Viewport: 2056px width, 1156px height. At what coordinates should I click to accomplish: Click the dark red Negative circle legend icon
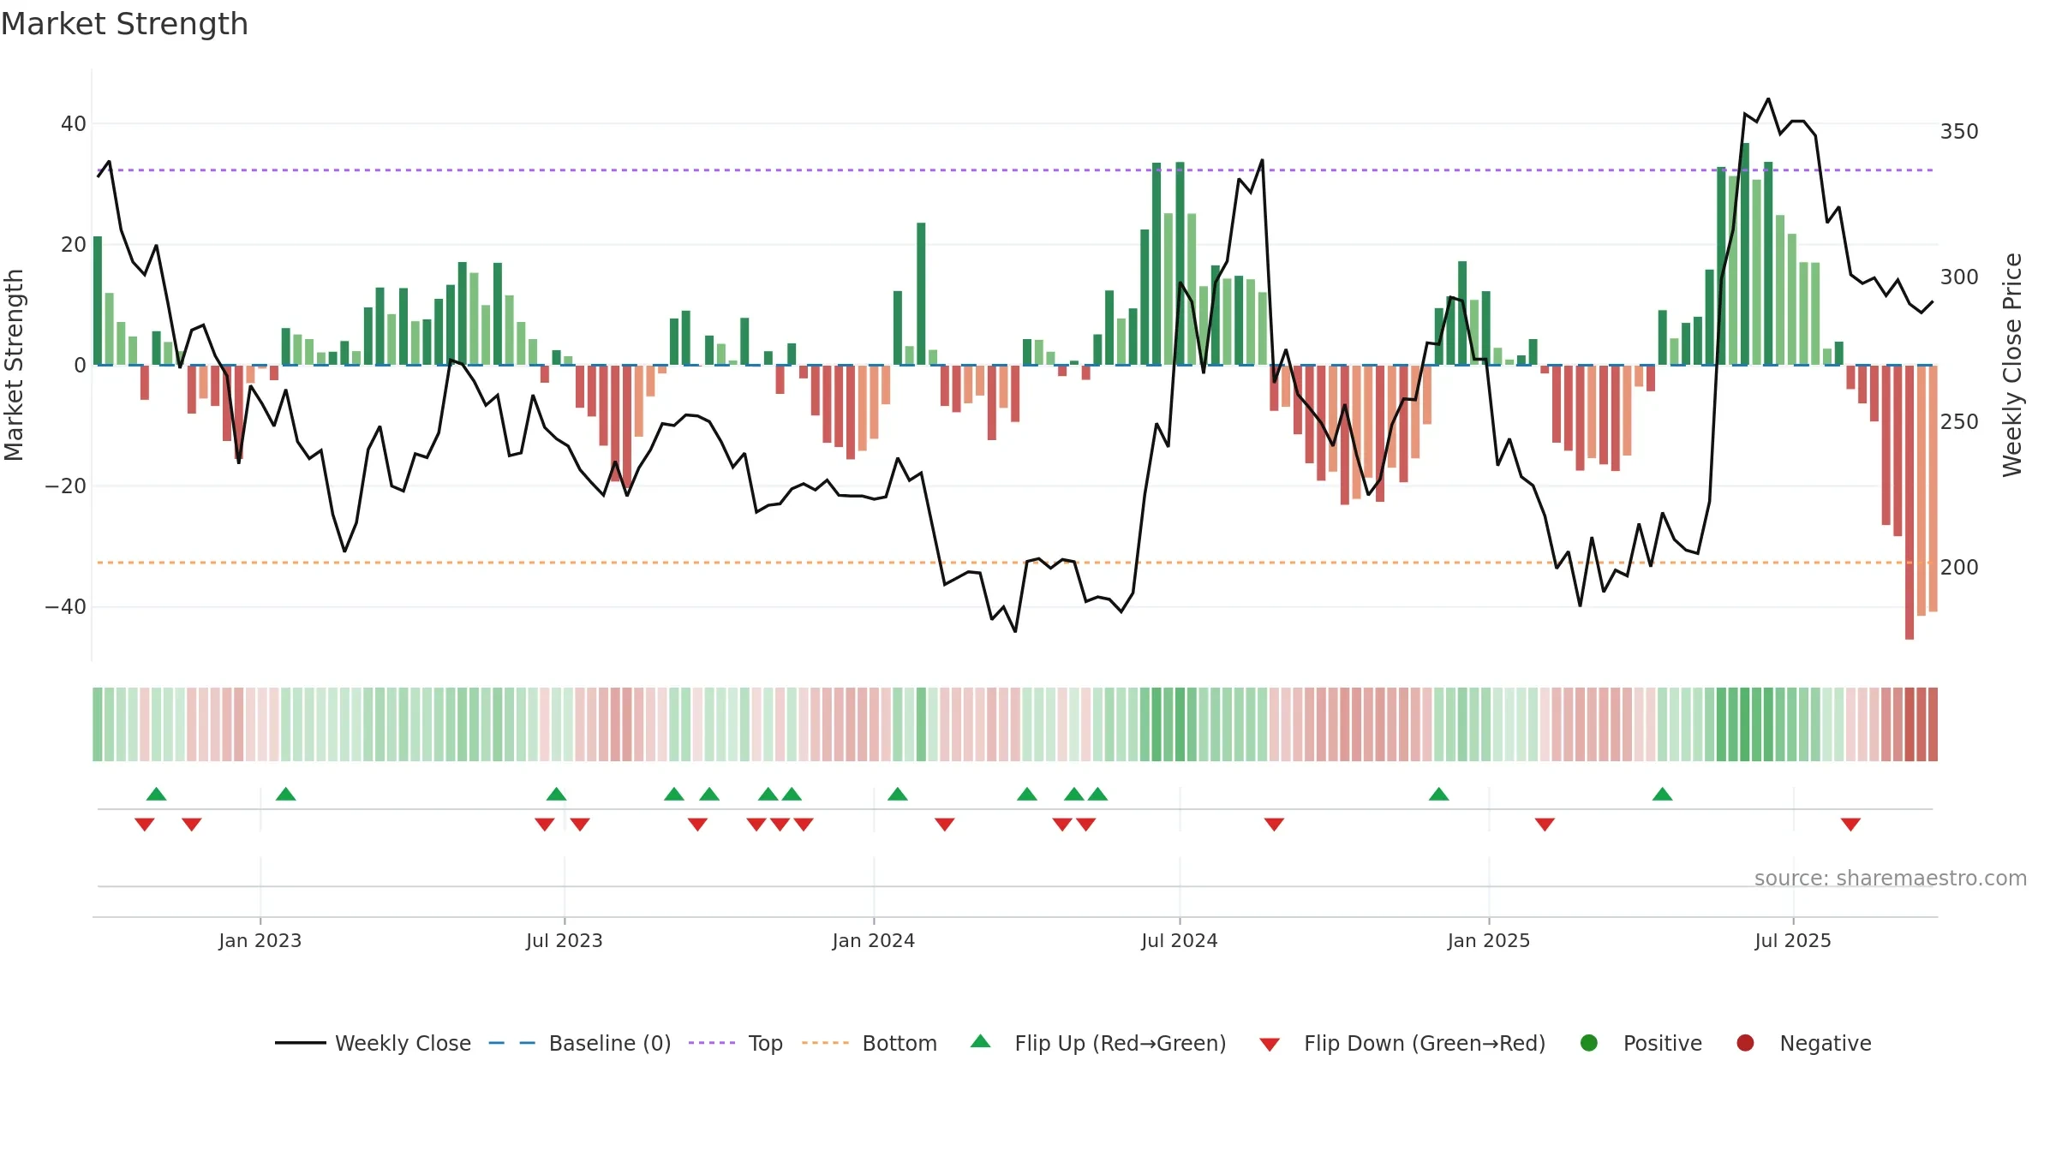coord(1745,1043)
